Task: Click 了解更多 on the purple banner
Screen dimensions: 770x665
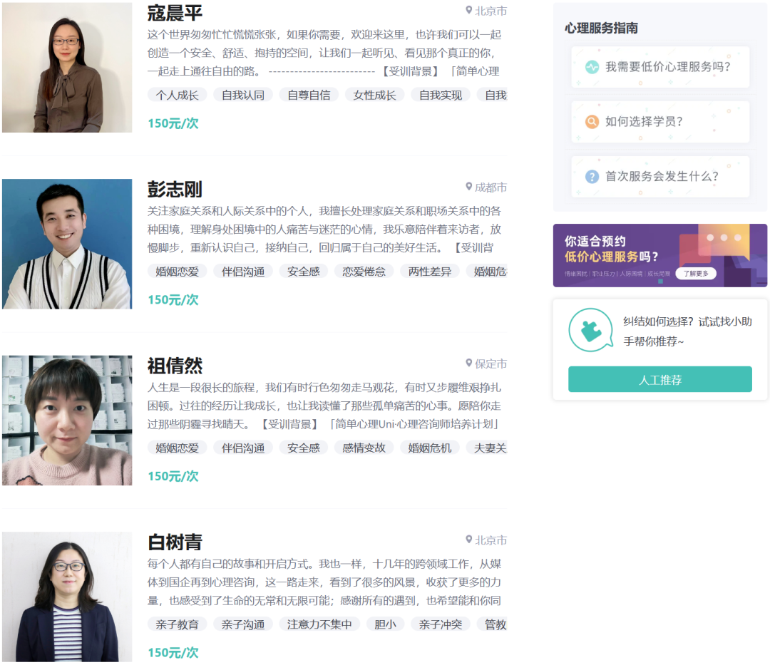Action: [x=695, y=273]
